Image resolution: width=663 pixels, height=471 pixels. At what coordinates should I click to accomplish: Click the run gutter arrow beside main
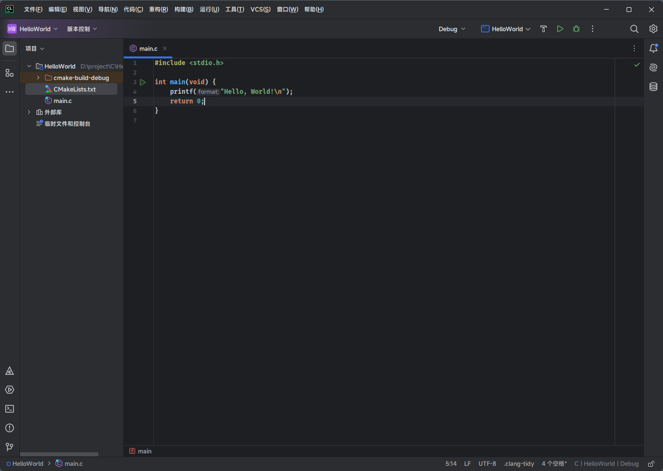[143, 82]
